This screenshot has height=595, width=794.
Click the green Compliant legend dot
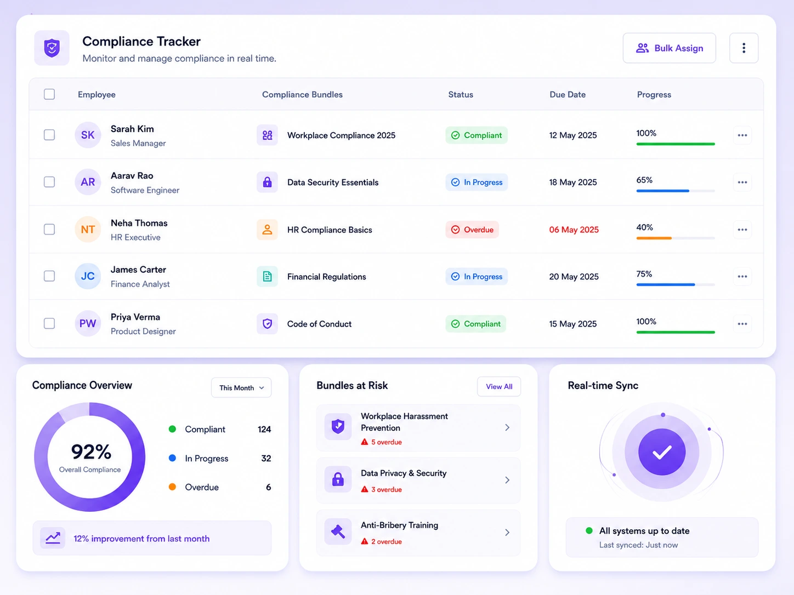172,429
